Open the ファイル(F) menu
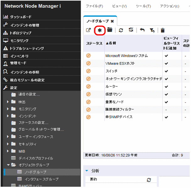This screenshot has height=188, width=191. point(95,6)
